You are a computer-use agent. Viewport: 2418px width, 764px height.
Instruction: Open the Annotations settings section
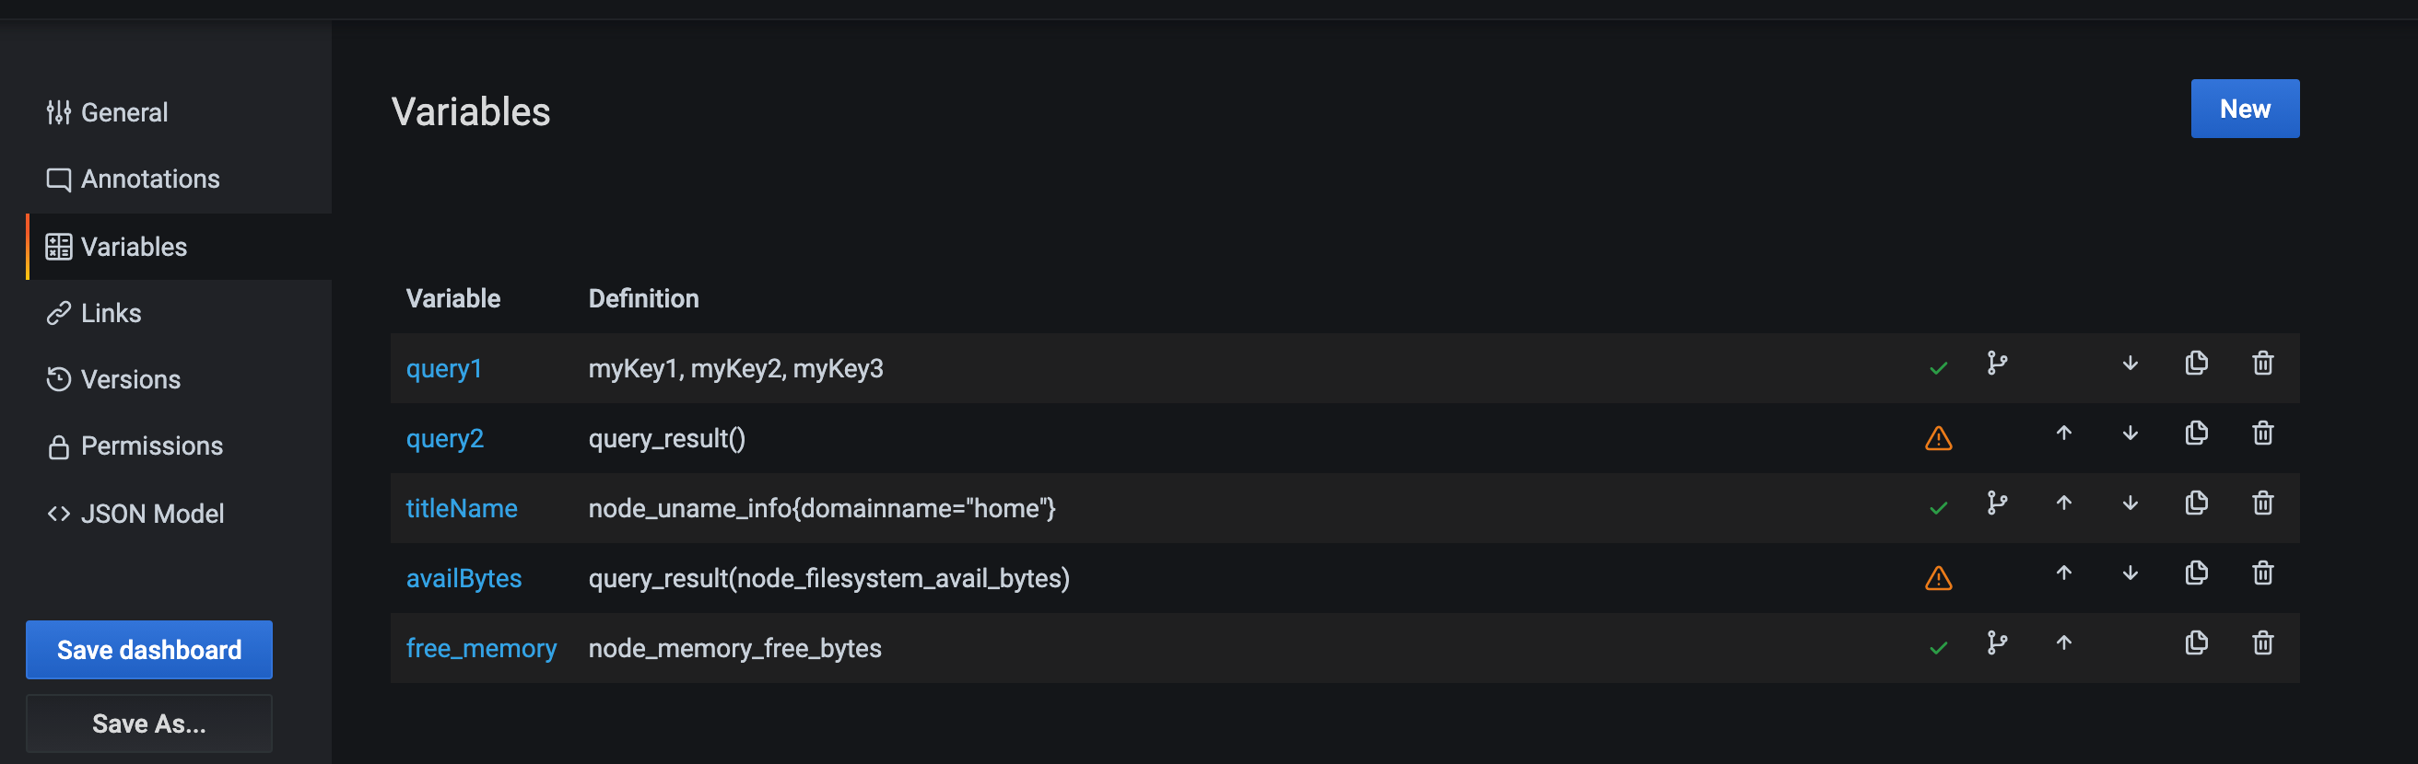tap(150, 179)
